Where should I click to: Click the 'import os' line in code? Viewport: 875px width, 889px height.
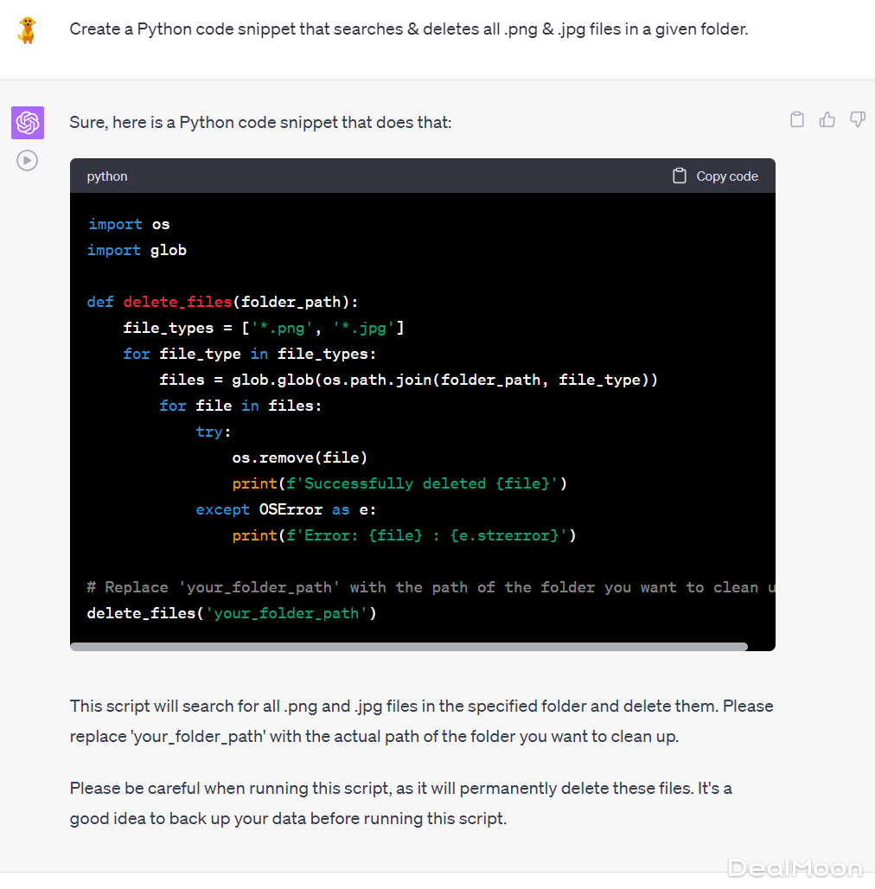[129, 224]
